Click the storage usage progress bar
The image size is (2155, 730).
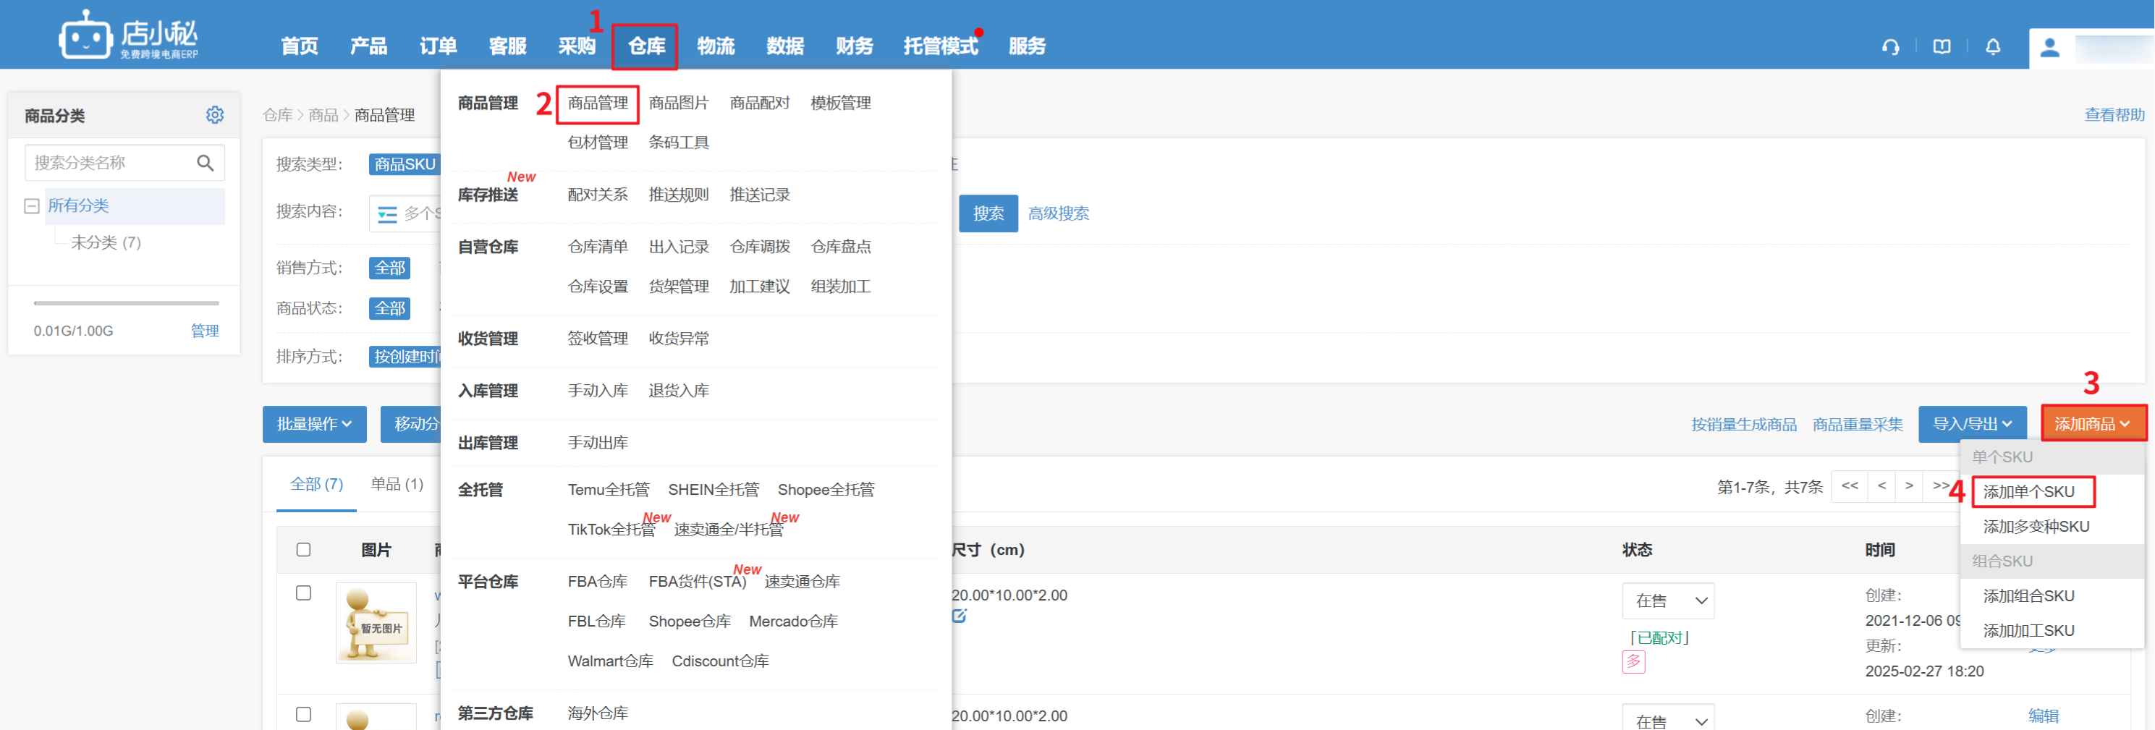(x=127, y=302)
